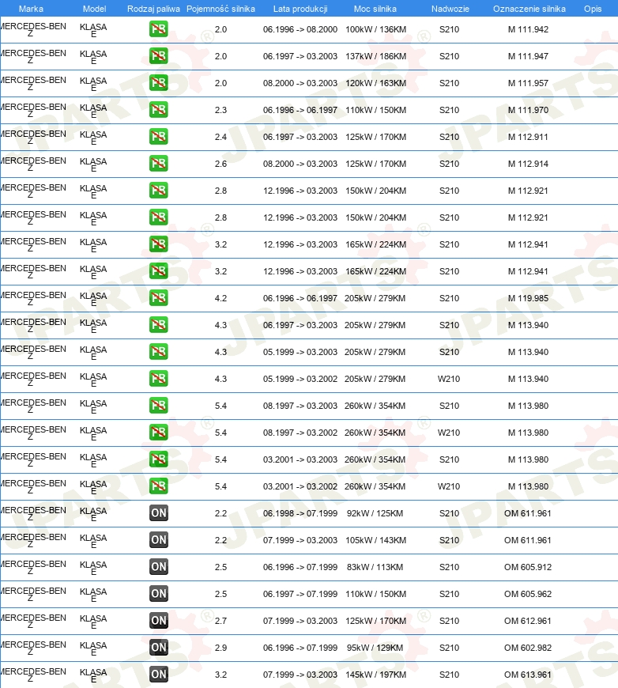Click the ON diesel icon for OM 613.961

pyautogui.click(x=158, y=675)
